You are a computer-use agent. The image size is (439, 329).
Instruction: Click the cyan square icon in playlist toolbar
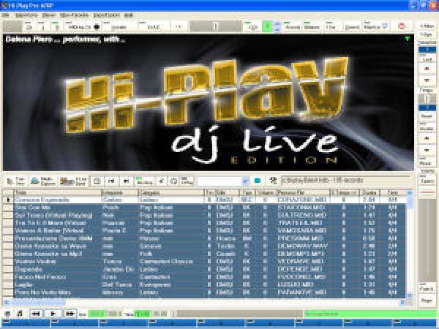pyautogui.click(x=258, y=181)
